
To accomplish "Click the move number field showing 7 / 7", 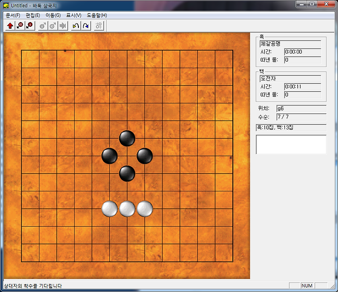I will (301, 117).
